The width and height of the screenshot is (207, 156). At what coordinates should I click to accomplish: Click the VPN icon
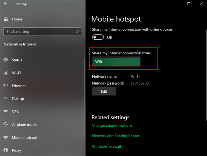5,111
